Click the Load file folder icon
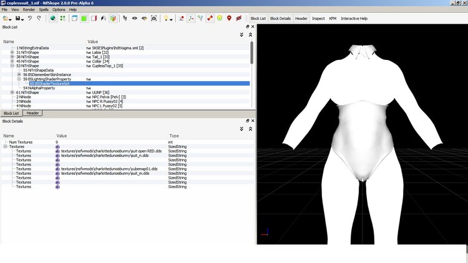Viewport: 468px width, 263px height. [6, 19]
